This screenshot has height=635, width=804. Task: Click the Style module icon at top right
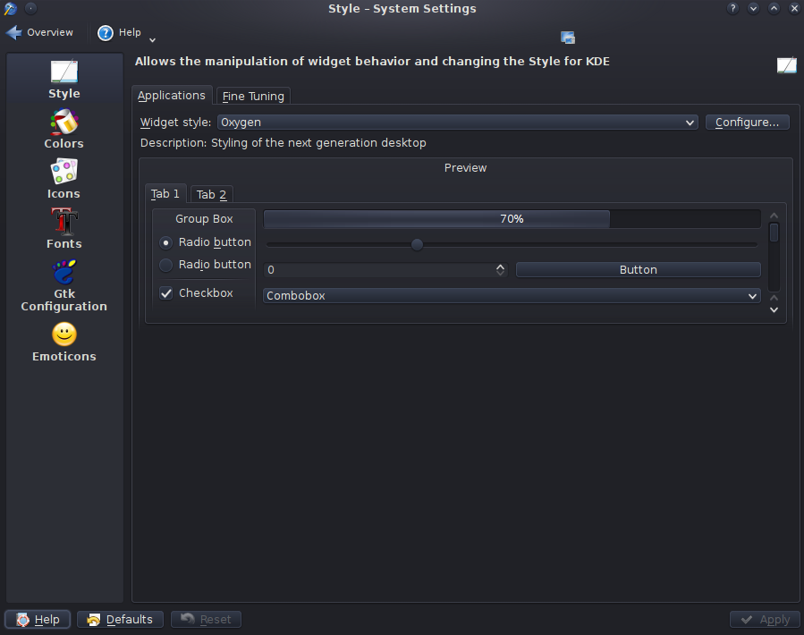click(787, 65)
